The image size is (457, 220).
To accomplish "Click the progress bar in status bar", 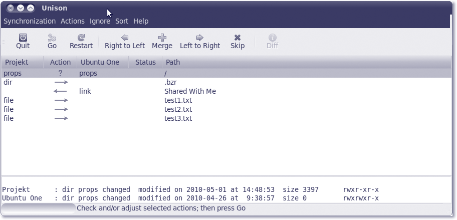I will click(39, 208).
